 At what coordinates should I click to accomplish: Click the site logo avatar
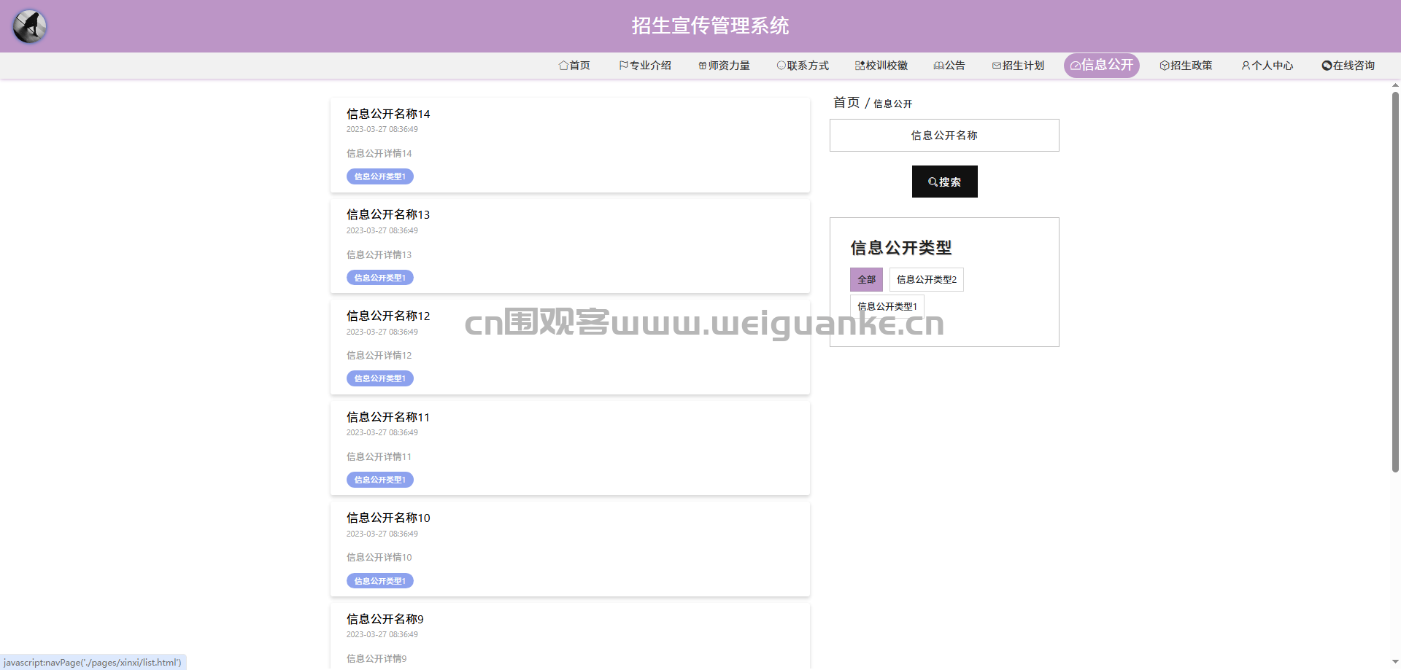pos(30,26)
